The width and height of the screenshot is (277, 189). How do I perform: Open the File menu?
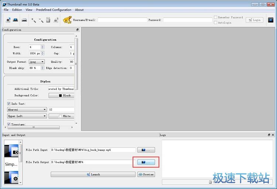[6, 10]
